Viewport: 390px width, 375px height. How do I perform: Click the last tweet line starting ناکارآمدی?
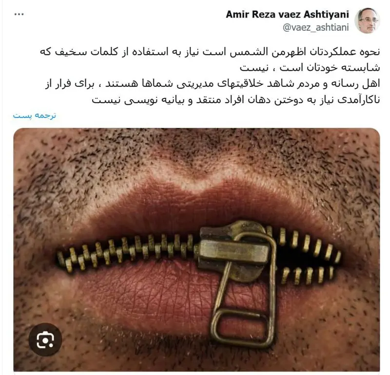click(236, 100)
